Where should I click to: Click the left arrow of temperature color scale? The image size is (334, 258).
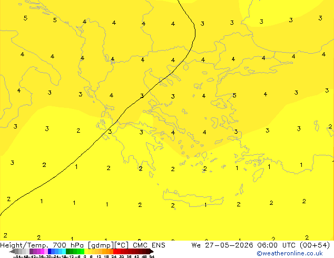click(12, 252)
